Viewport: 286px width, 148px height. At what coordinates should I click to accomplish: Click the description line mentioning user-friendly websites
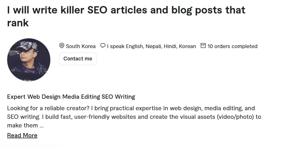[x=134, y=117]
